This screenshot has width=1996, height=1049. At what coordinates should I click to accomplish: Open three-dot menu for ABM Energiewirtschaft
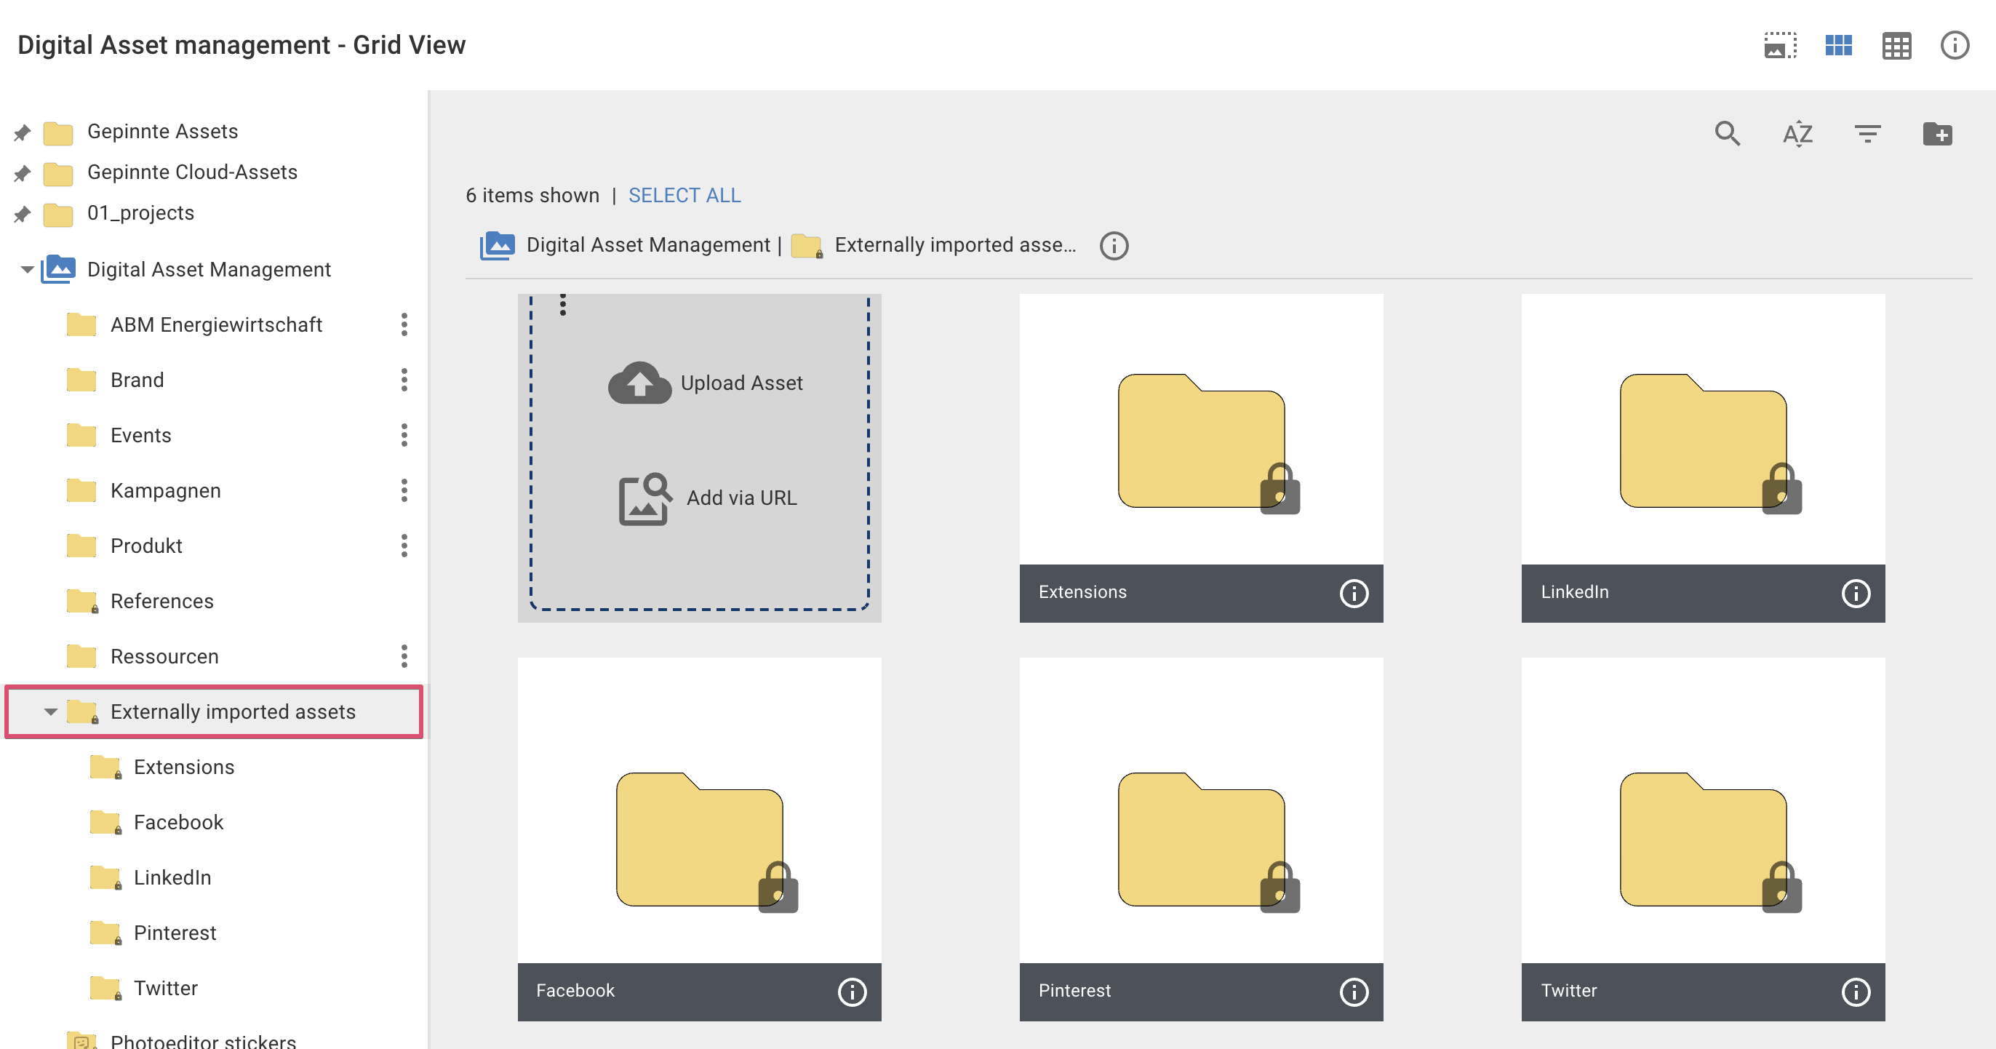click(x=404, y=324)
